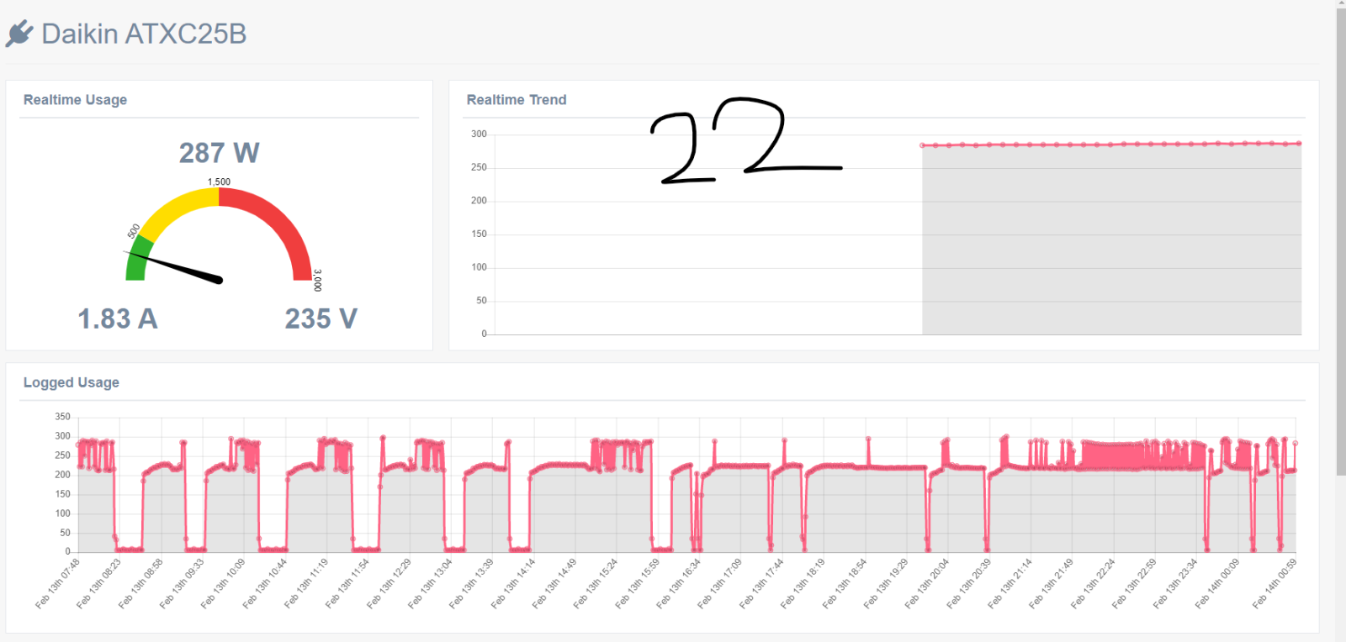Click the Feb 13th 08:23 time label
Image resolution: width=1346 pixels, height=642 pixels.
coord(98,583)
